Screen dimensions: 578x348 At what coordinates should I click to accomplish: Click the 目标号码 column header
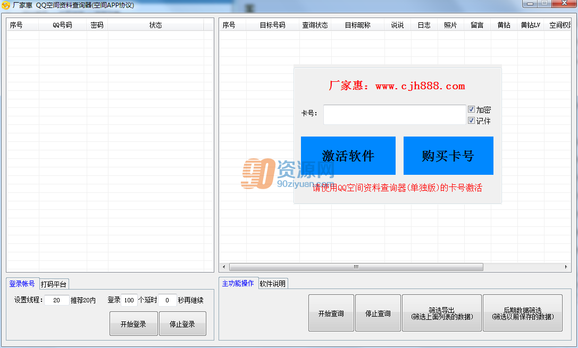click(x=273, y=25)
